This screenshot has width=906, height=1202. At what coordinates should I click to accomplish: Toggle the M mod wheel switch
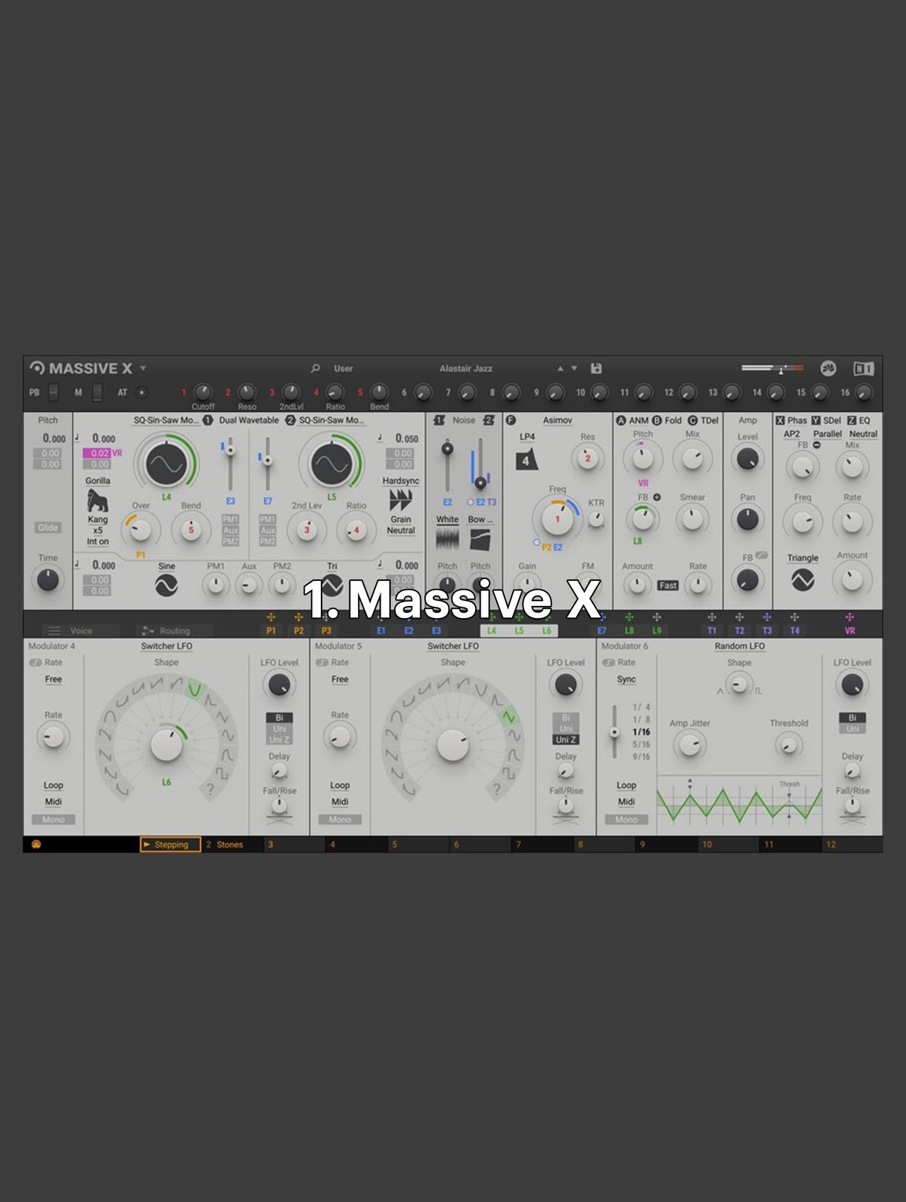[98, 392]
